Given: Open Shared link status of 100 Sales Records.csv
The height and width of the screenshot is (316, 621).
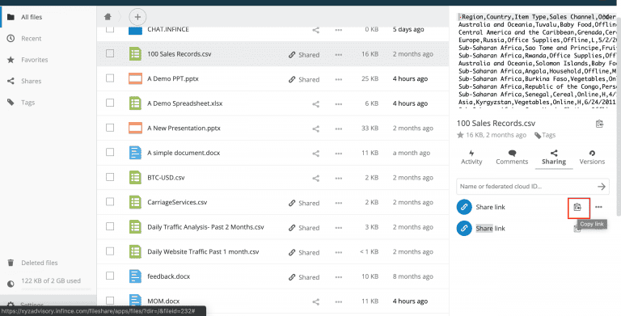Looking at the screenshot, I should tap(304, 55).
